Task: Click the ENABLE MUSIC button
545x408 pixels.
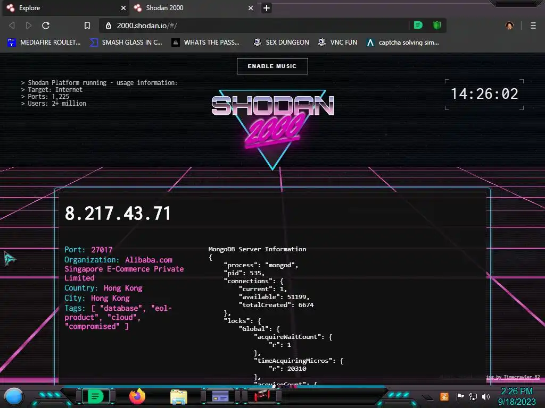Action: tap(272, 66)
